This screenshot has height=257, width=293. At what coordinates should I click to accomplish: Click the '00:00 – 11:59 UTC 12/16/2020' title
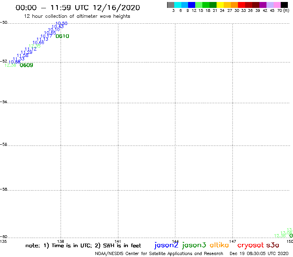[x=78, y=8]
